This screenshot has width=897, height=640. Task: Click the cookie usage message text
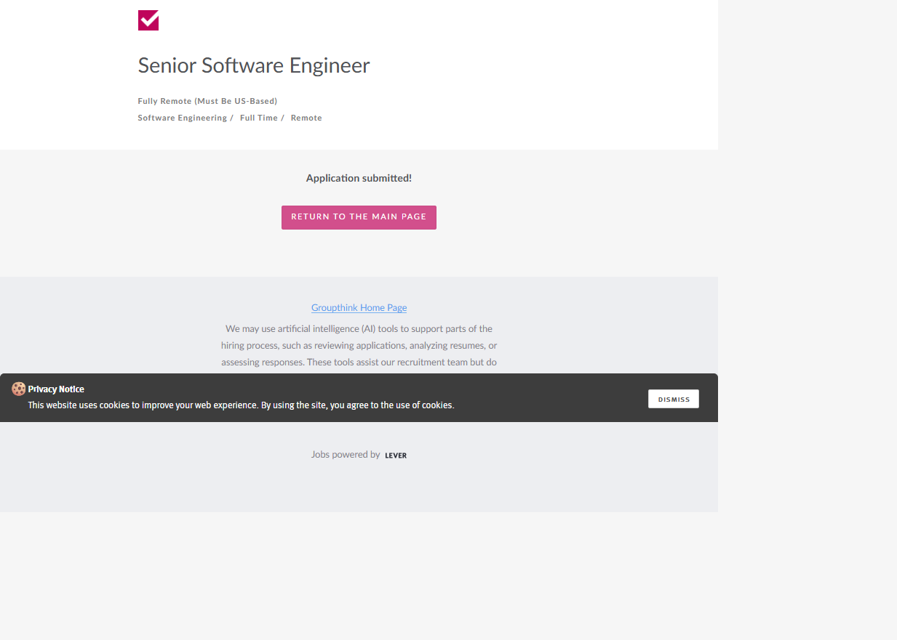[x=241, y=405]
